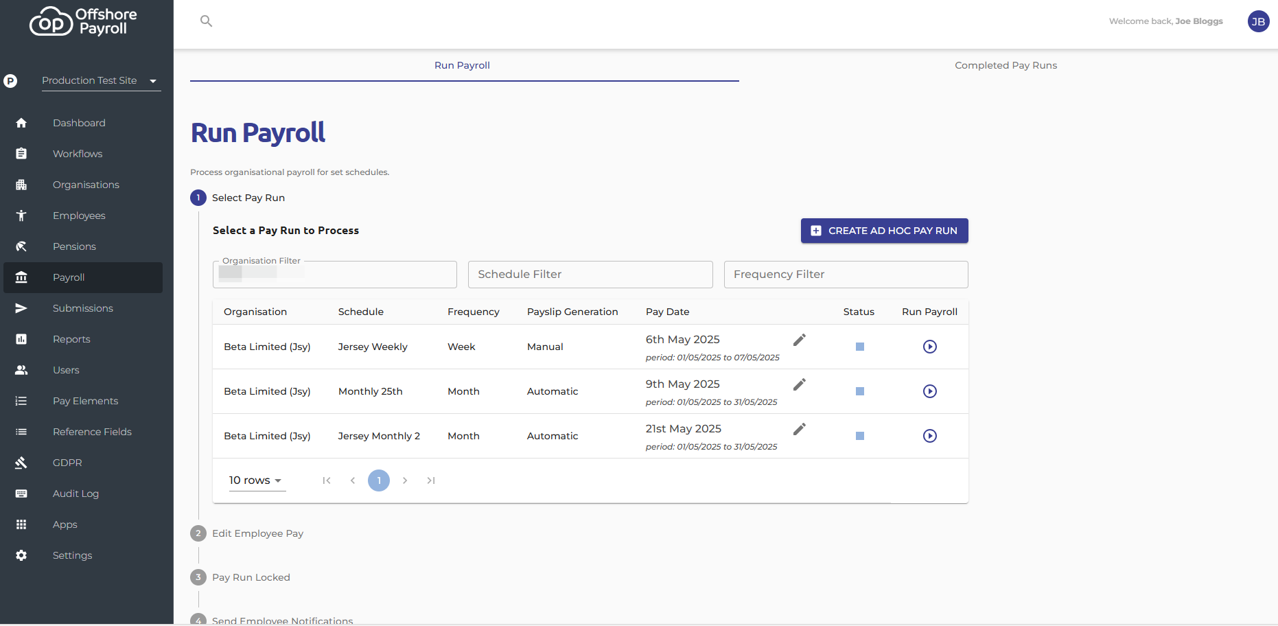Click status square for Jersey Monthly 2
Viewport: 1278px width, 626px height.
click(860, 436)
